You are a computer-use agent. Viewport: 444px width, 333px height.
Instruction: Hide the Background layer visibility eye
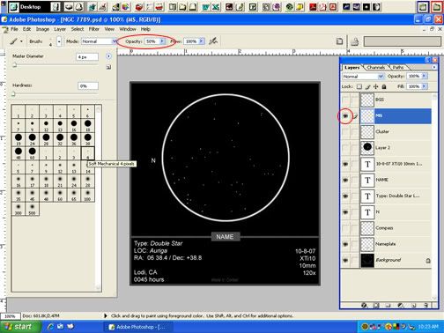pyautogui.click(x=345, y=260)
